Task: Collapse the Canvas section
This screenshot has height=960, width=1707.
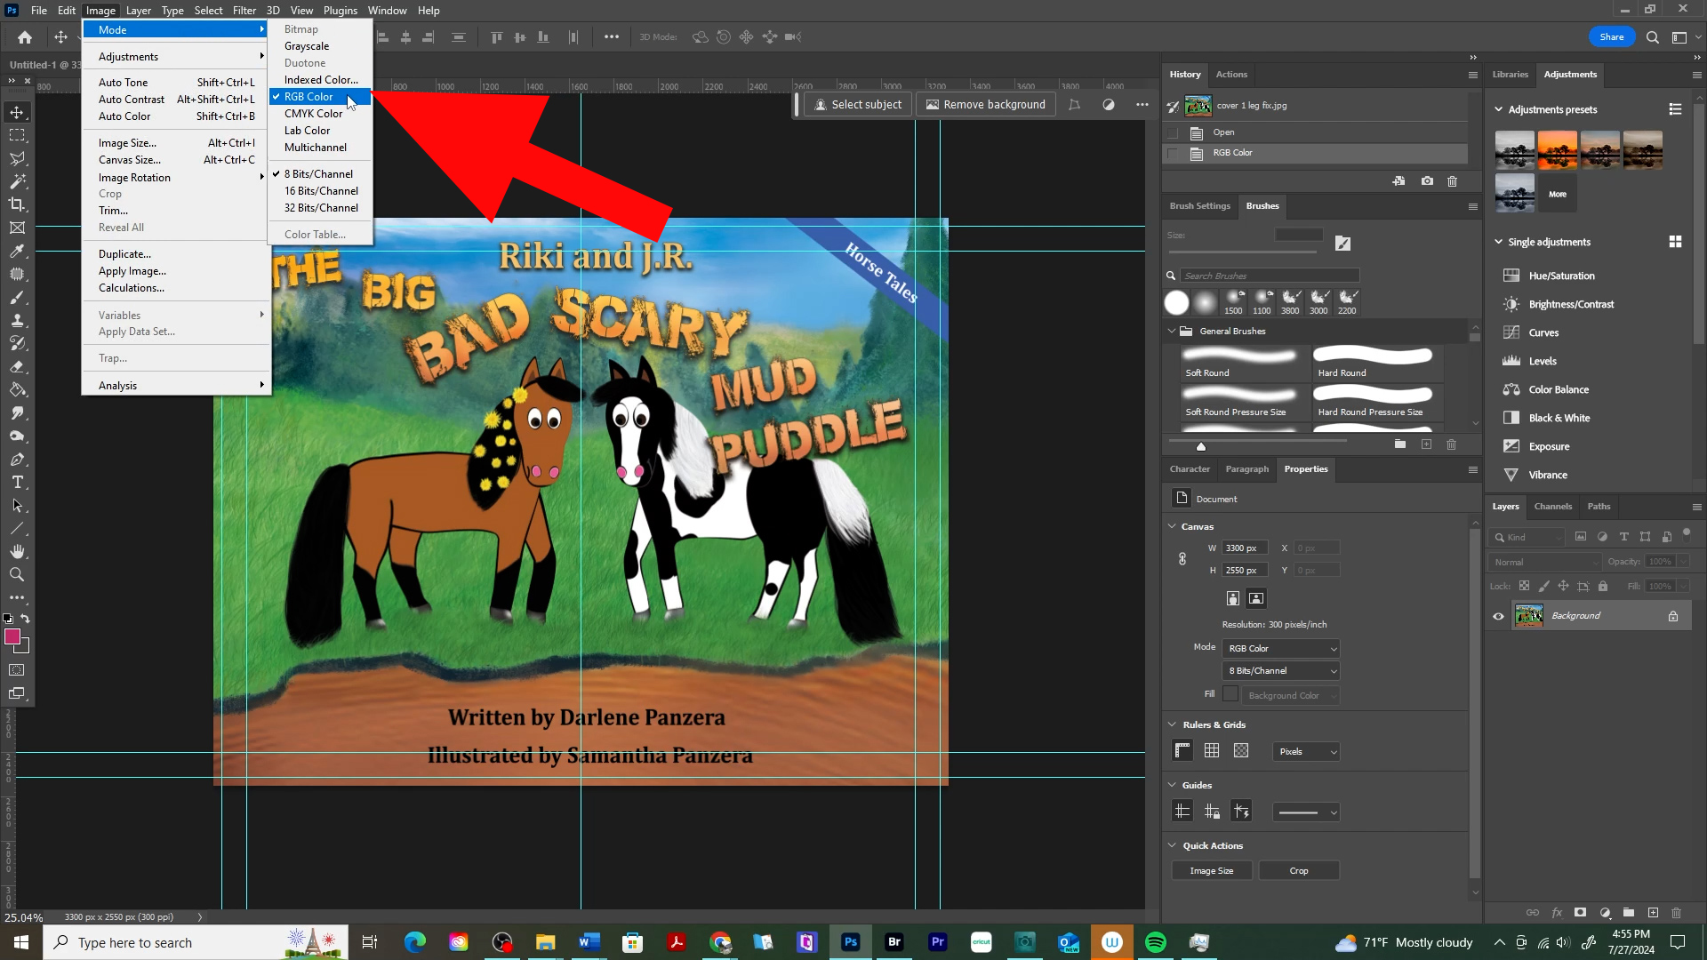Action: pyautogui.click(x=1172, y=527)
